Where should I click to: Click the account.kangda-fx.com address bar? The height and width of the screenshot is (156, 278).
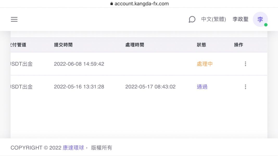pyautogui.click(x=139, y=4)
